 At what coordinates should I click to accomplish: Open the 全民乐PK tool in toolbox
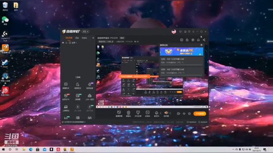click(66, 97)
